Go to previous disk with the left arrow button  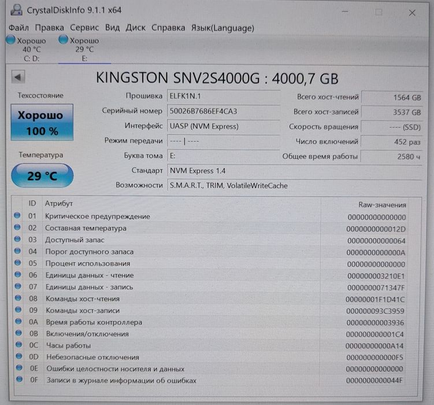(x=18, y=77)
